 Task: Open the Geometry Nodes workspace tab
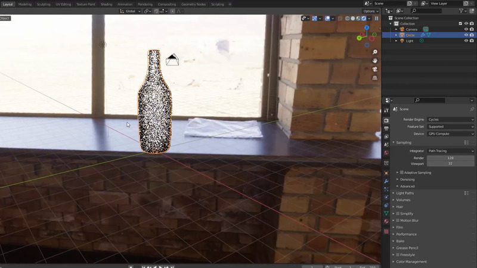coord(192,4)
